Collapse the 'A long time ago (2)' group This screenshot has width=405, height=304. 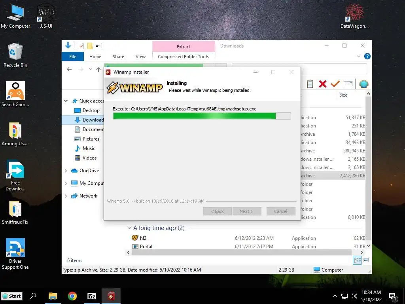(129, 228)
